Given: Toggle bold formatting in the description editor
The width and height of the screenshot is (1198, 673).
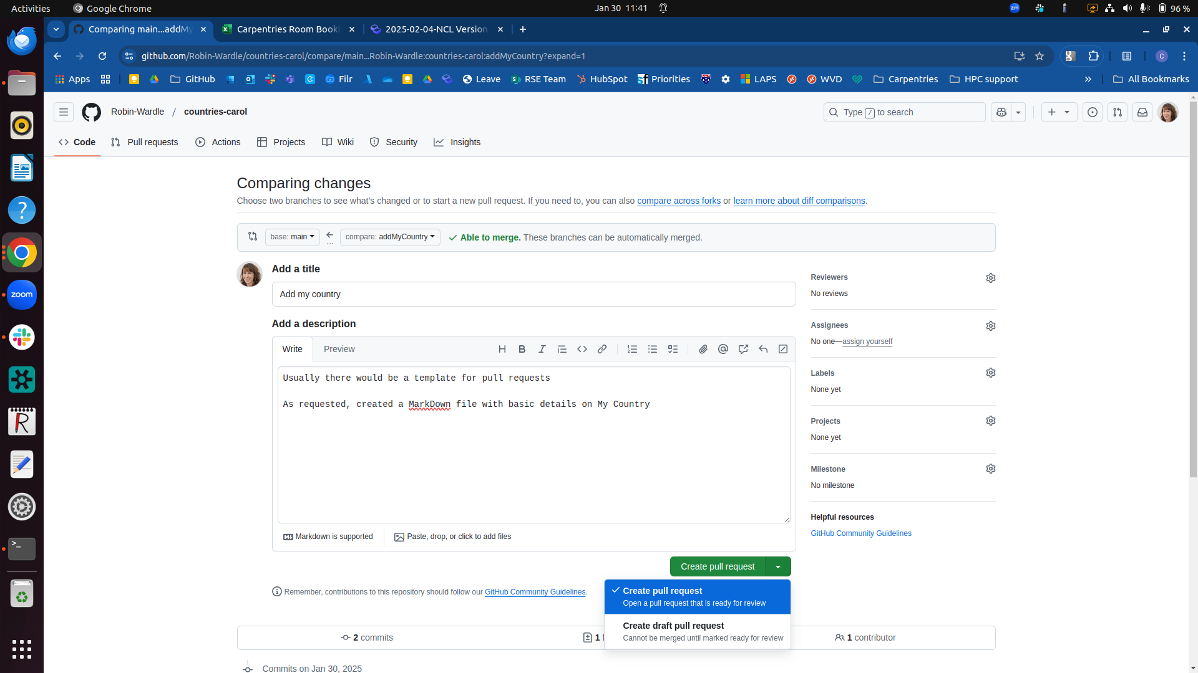Looking at the screenshot, I should (x=522, y=349).
